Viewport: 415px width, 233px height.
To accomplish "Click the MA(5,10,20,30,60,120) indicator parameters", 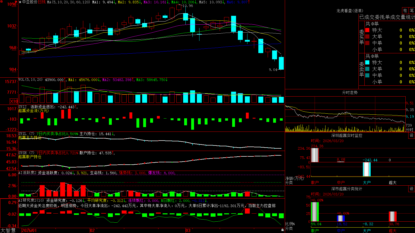I will coord(68,2).
